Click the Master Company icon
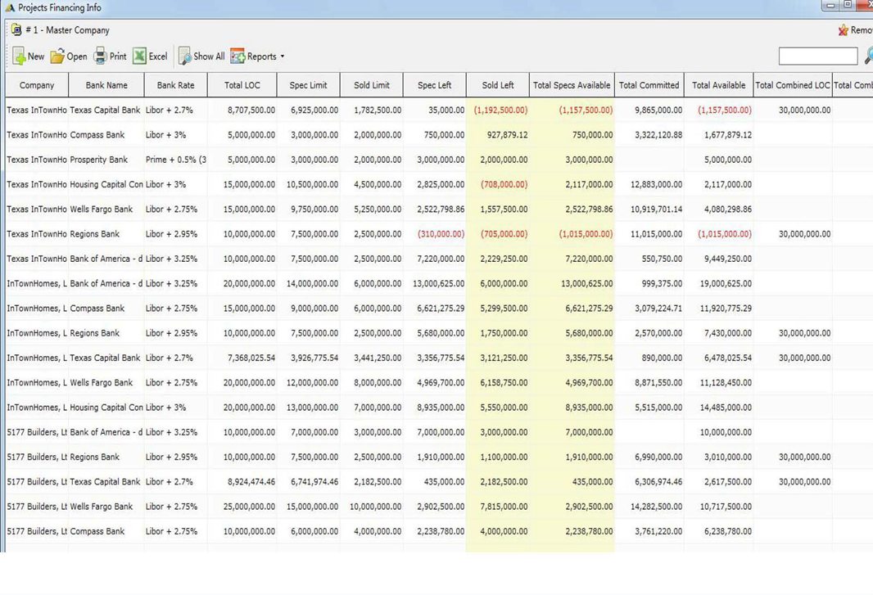 point(16,30)
